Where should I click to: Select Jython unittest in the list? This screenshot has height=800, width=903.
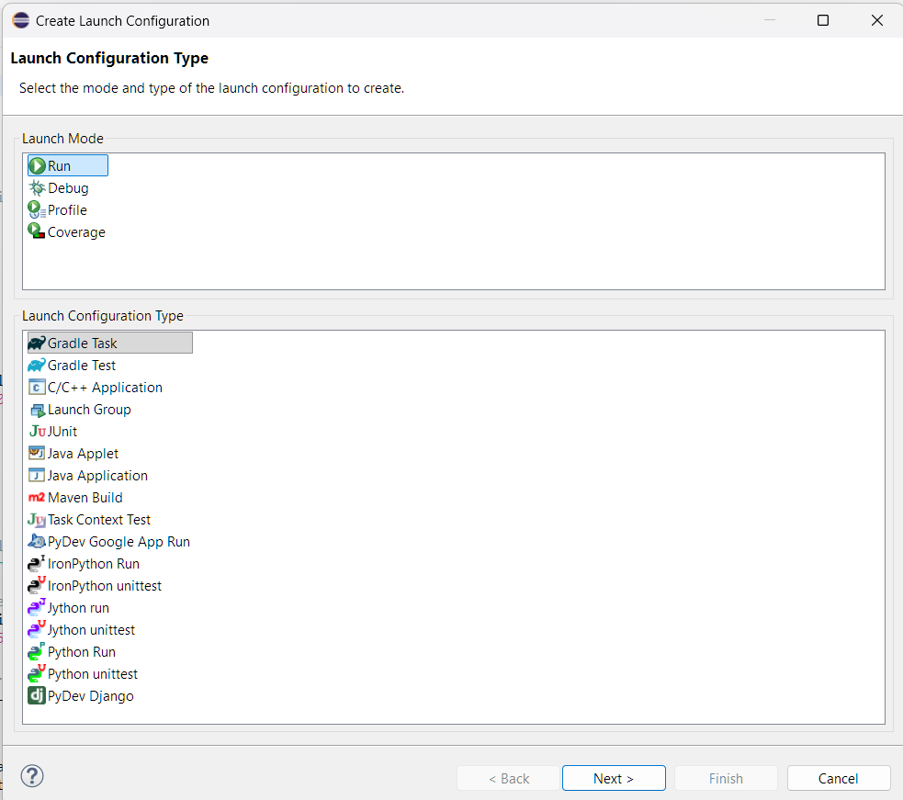[x=91, y=630]
